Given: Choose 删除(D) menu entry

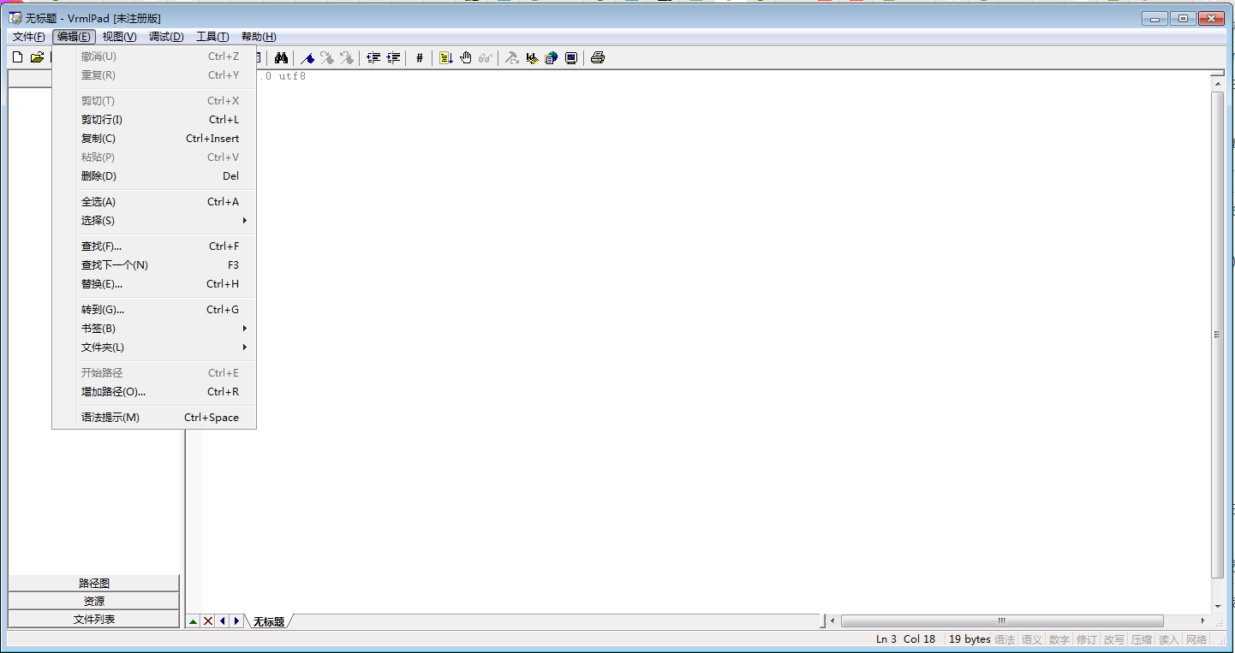Looking at the screenshot, I should [154, 176].
